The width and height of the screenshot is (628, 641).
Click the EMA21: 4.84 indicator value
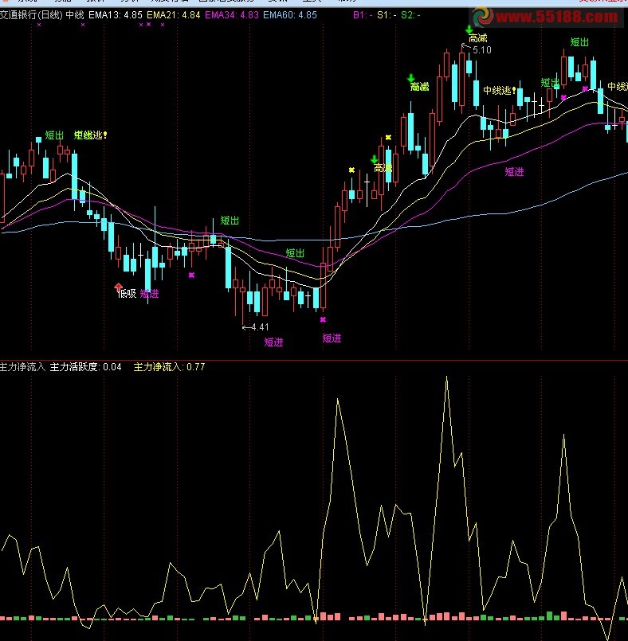coord(174,15)
